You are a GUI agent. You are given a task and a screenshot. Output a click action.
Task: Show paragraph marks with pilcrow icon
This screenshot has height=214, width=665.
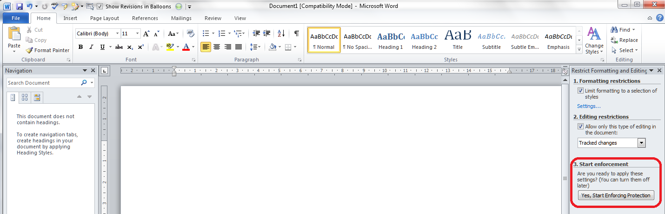point(296,33)
